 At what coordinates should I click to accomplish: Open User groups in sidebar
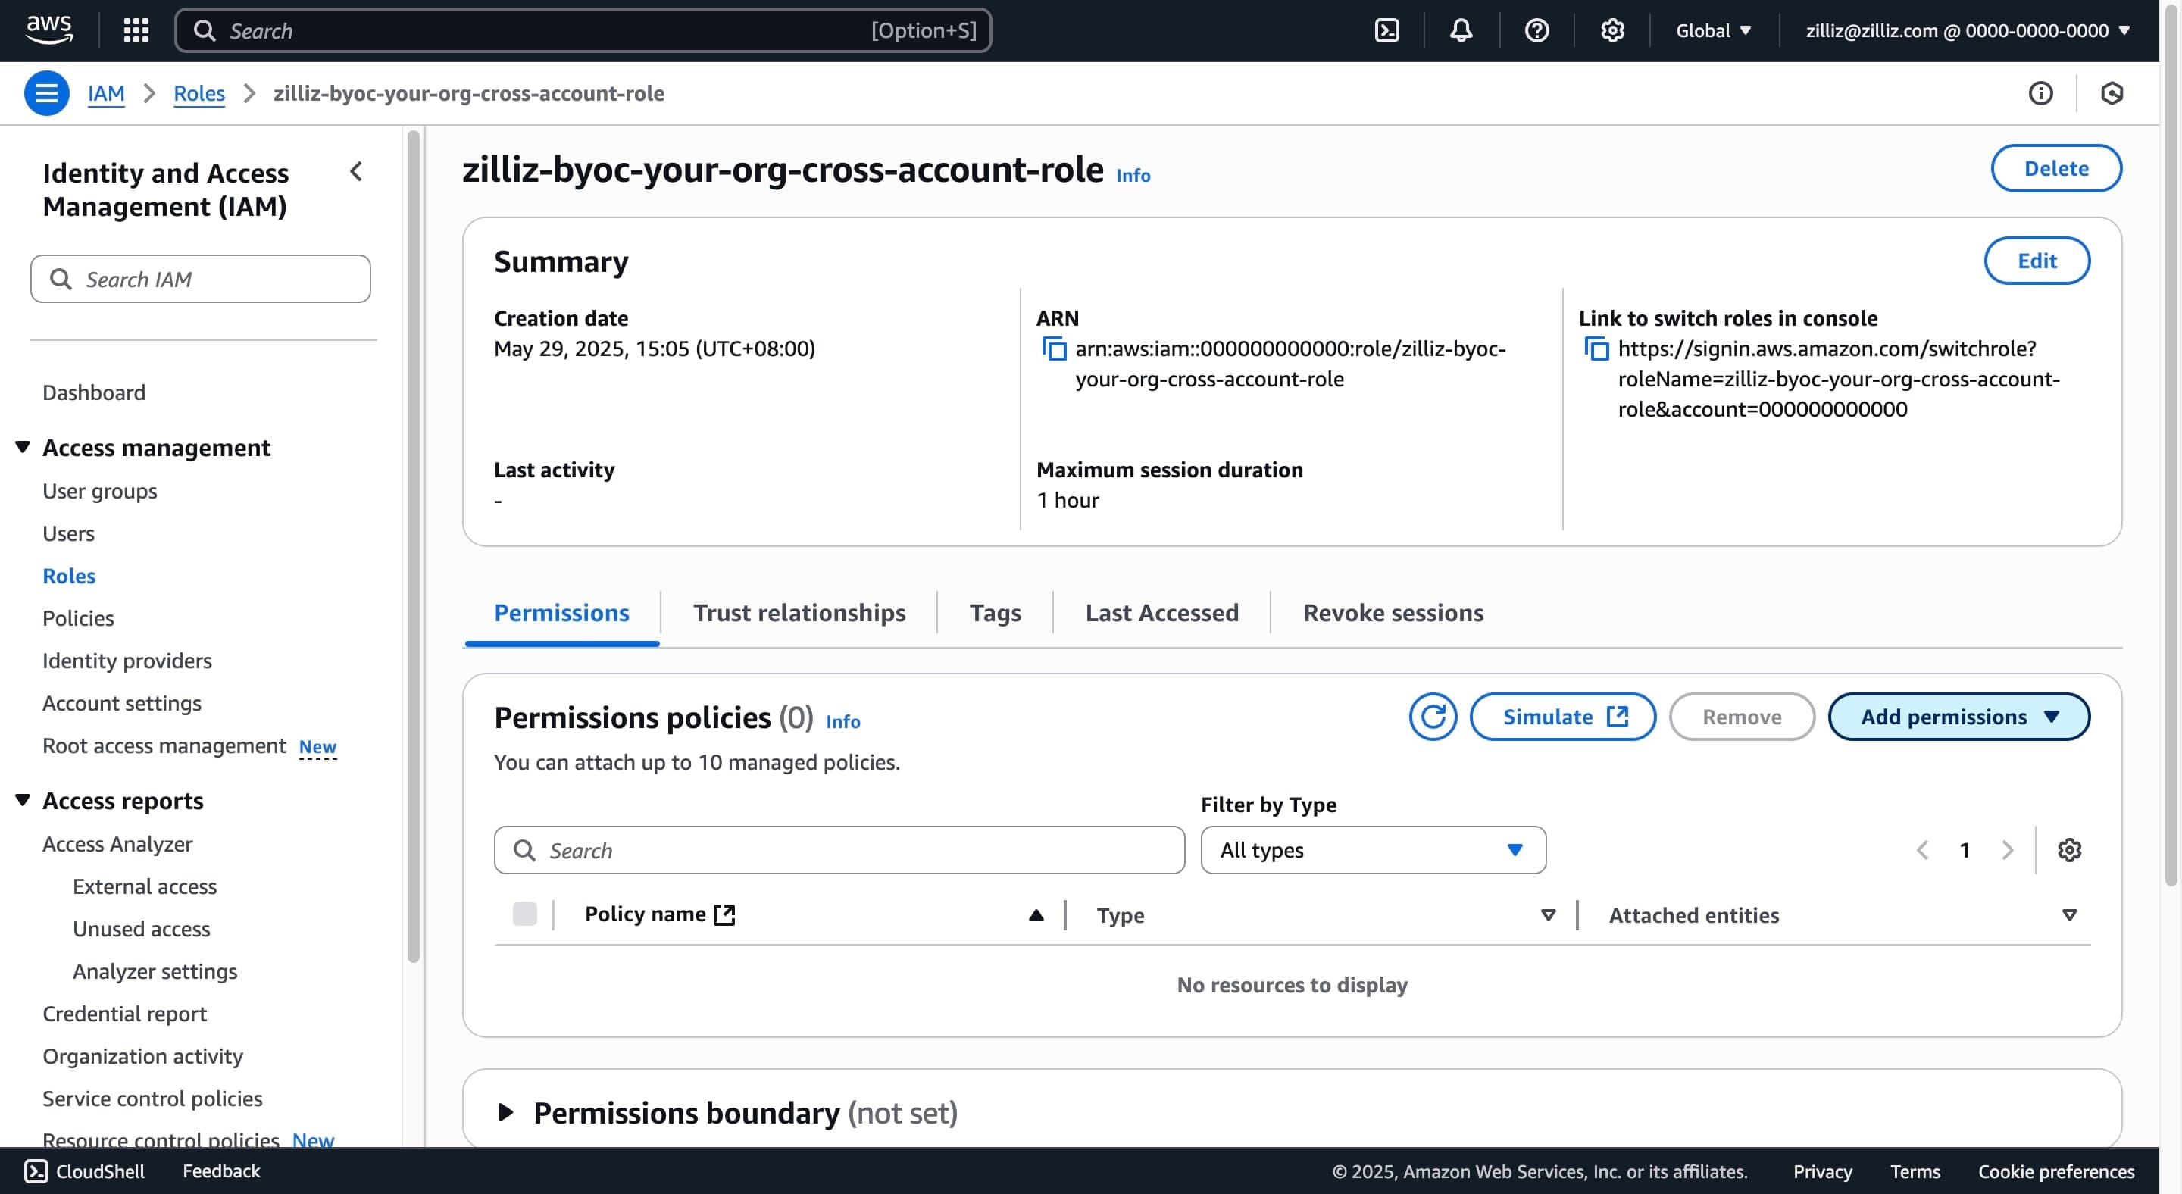click(x=100, y=491)
